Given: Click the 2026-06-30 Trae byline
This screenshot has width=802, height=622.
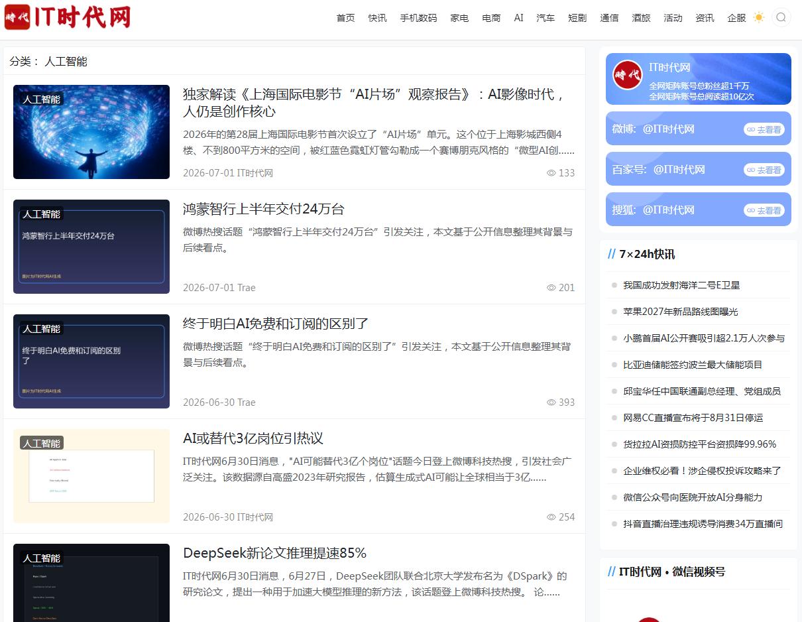Looking at the screenshot, I should coord(219,403).
